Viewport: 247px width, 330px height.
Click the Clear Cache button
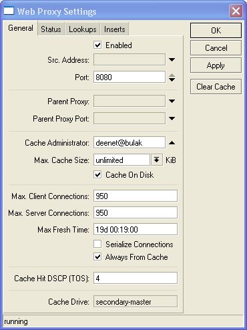coord(216,86)
